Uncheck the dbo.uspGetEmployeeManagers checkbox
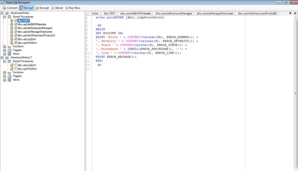This screenshot has height=171, width=298. click(16, 28)
